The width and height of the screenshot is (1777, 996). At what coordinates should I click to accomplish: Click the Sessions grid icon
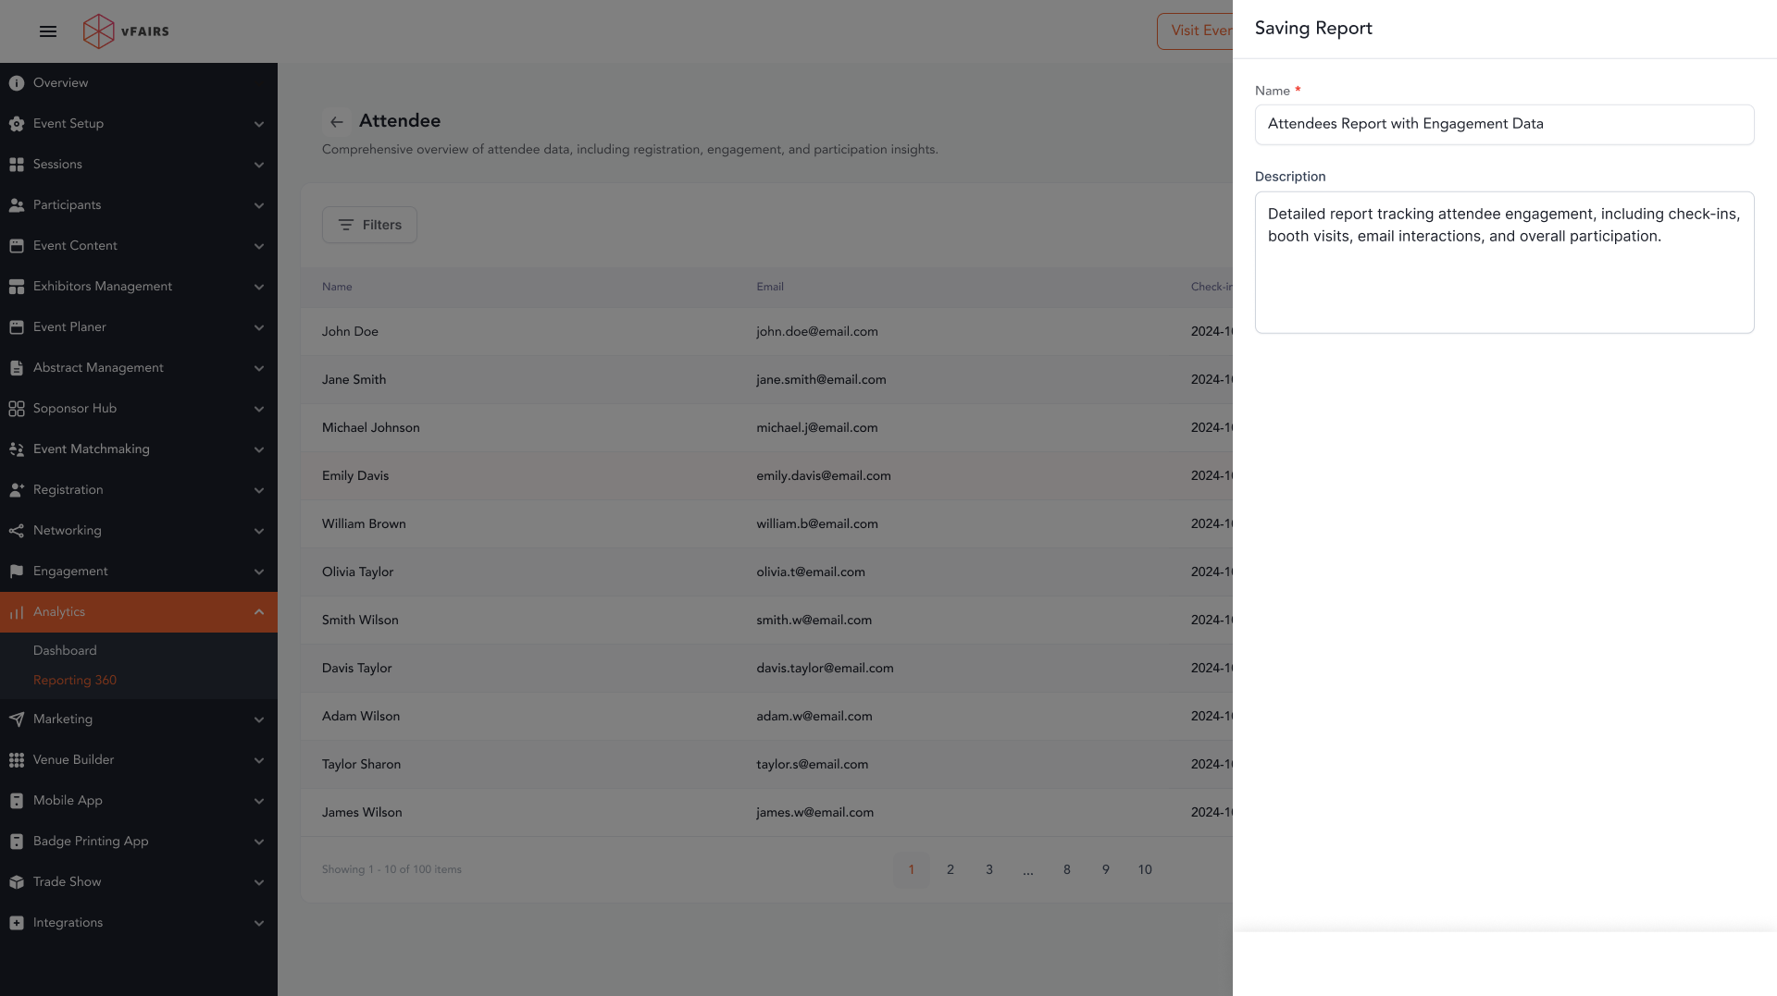pyautogui.click(x=17, y=165)
